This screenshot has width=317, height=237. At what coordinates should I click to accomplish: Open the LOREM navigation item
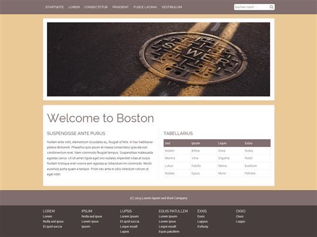coord(74,7)
